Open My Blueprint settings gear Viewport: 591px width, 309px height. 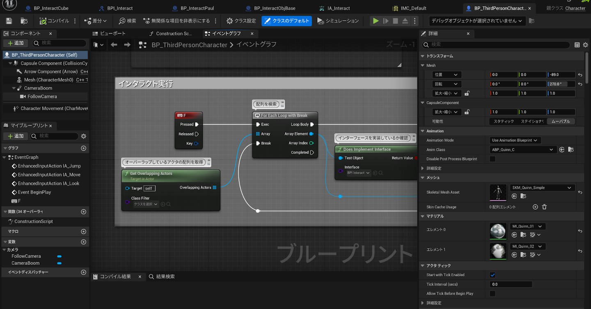click(x=84, y=136)
